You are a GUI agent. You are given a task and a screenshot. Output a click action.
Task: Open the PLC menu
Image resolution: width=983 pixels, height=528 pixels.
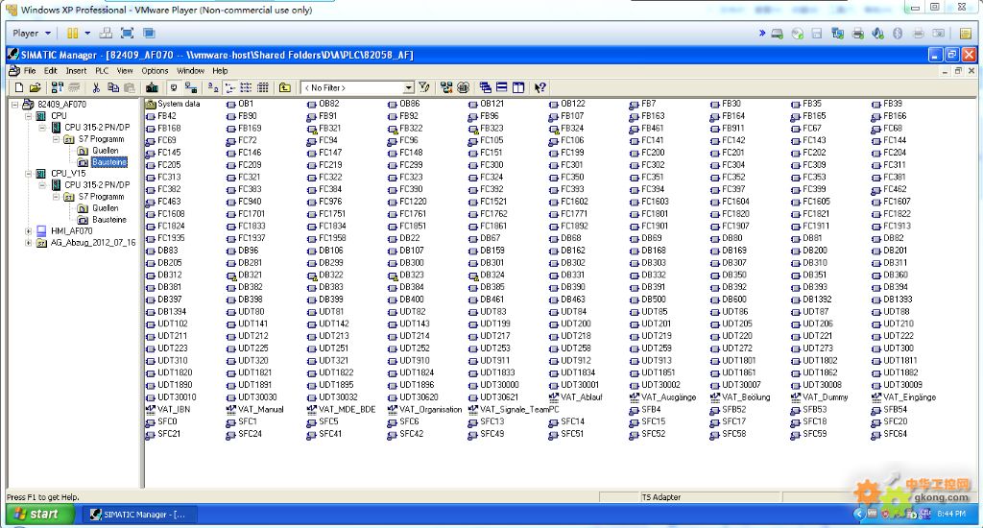102,71
